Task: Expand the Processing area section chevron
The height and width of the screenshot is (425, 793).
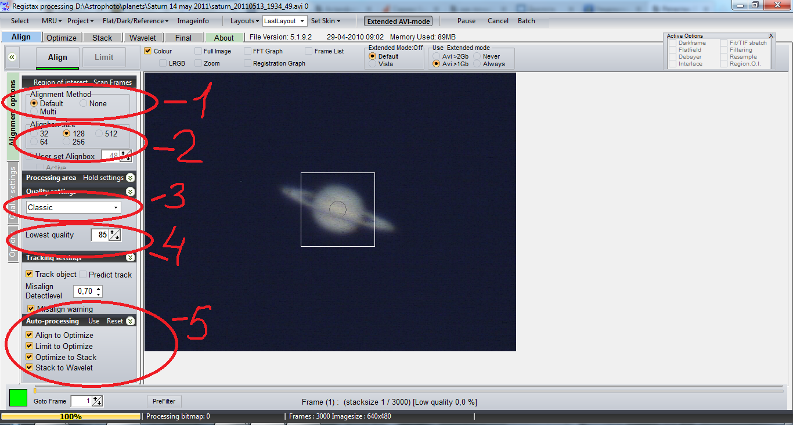Action: [130, 178]
